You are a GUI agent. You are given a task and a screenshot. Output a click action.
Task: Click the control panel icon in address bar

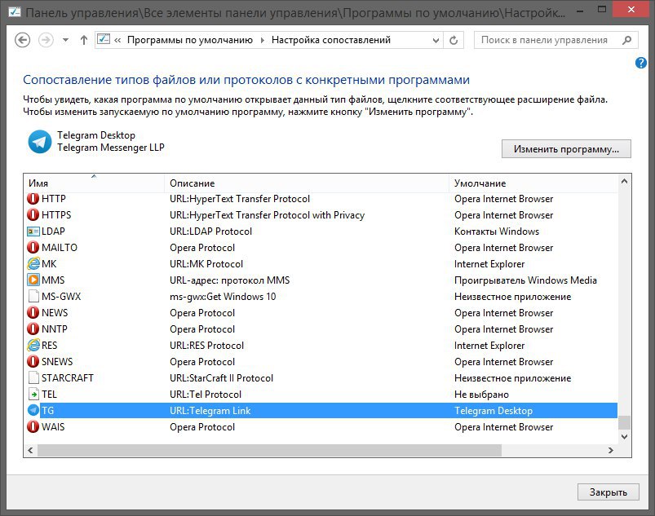(103, 39)
